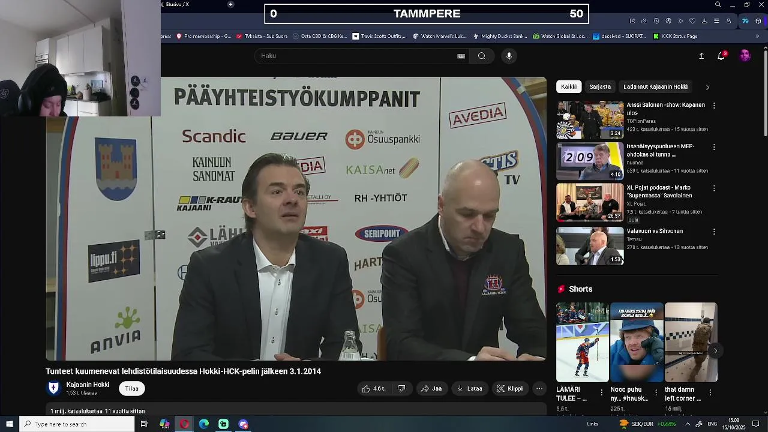
Task: Open Mighty Ducks bookmark
Action: [x=500, y=36]
